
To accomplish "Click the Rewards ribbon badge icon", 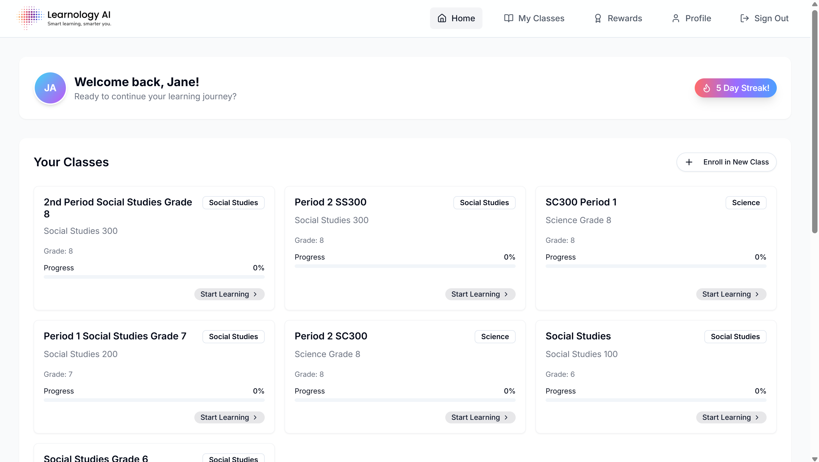I will click(598, 19).
